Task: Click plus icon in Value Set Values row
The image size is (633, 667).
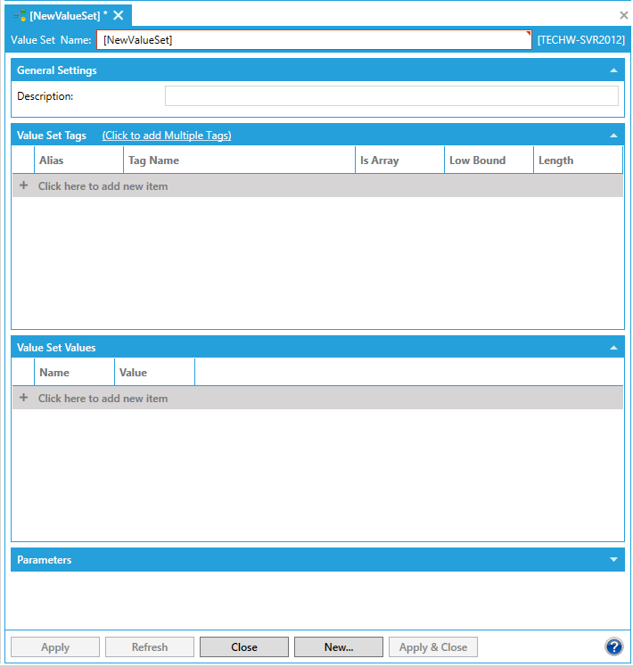Action: click(24, 399)
